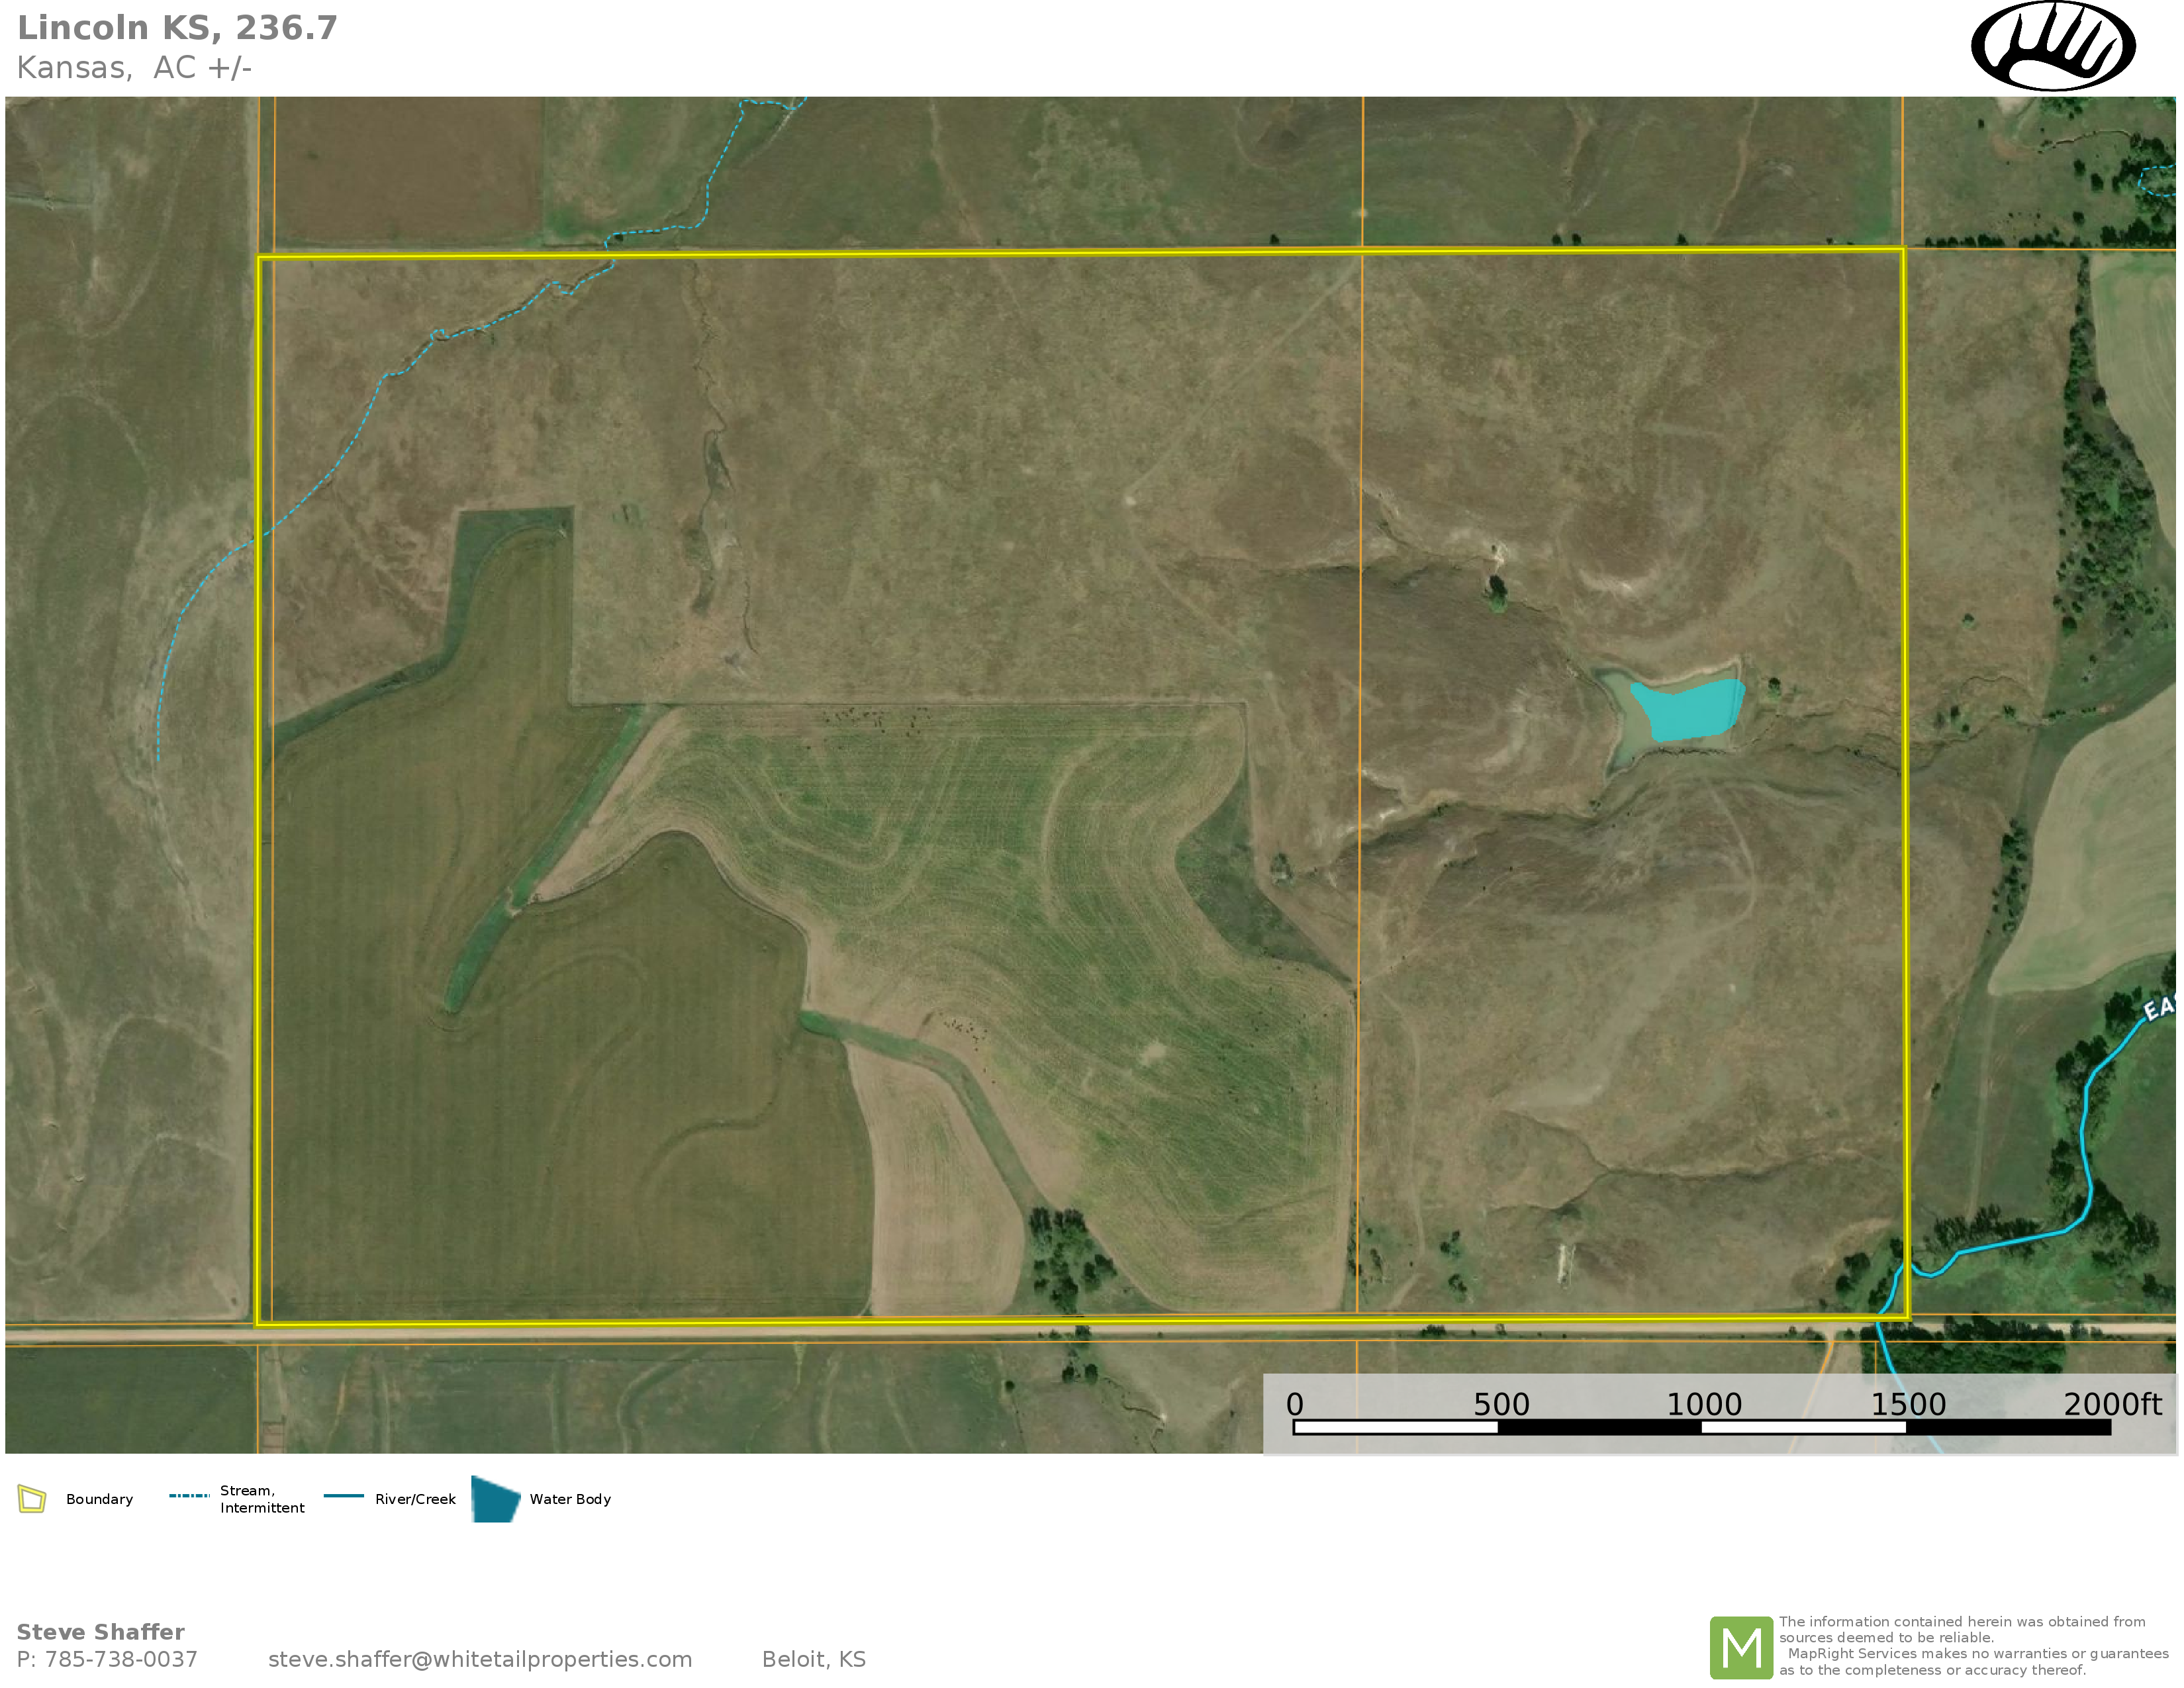Click the Water Body legend polygon icon

pyautogui.click(x=495, y=1499)
